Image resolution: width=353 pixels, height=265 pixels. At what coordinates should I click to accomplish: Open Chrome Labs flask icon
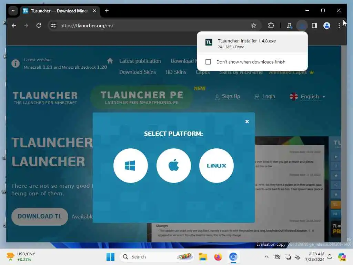click(289, 26)
